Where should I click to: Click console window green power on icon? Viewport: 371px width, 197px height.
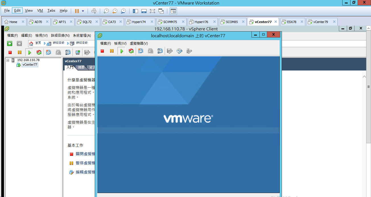pos(122,51)
